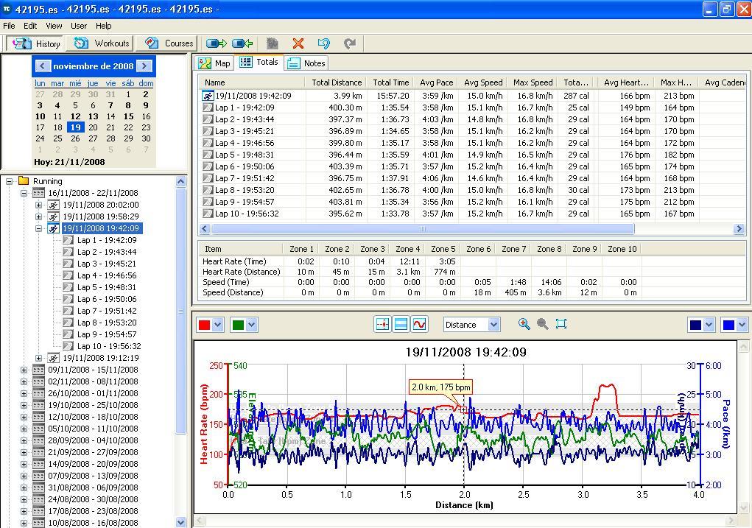Image resolution: width=752 pixels, height=528 pixels.
Task: Click the next month calendar arrow
Action: [144, 66]
